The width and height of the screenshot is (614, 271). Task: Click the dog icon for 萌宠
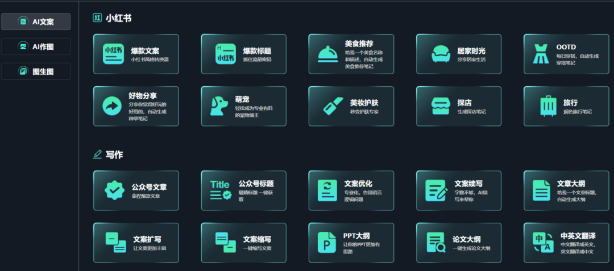click(x=219, y=106)
